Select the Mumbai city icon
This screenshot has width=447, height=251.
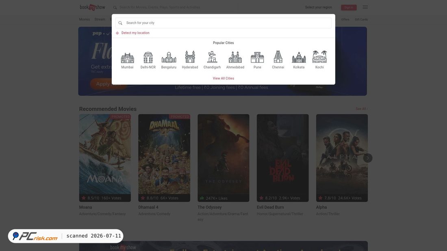[x=127, y=58]
